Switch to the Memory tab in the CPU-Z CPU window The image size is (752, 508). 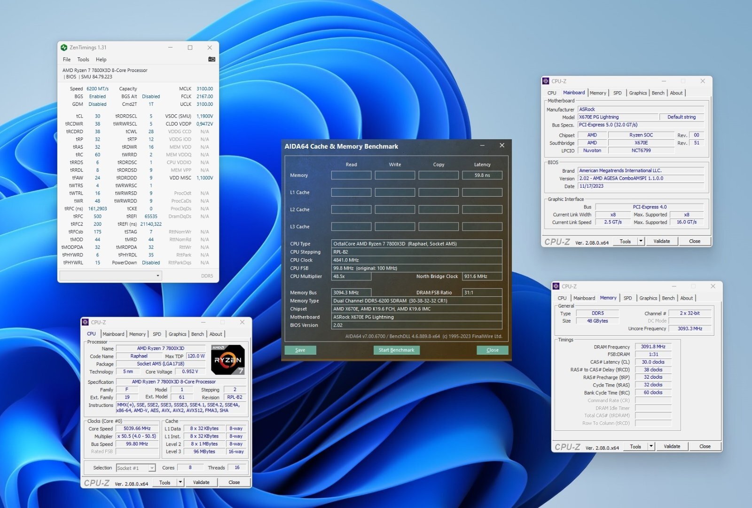[137, 334]
